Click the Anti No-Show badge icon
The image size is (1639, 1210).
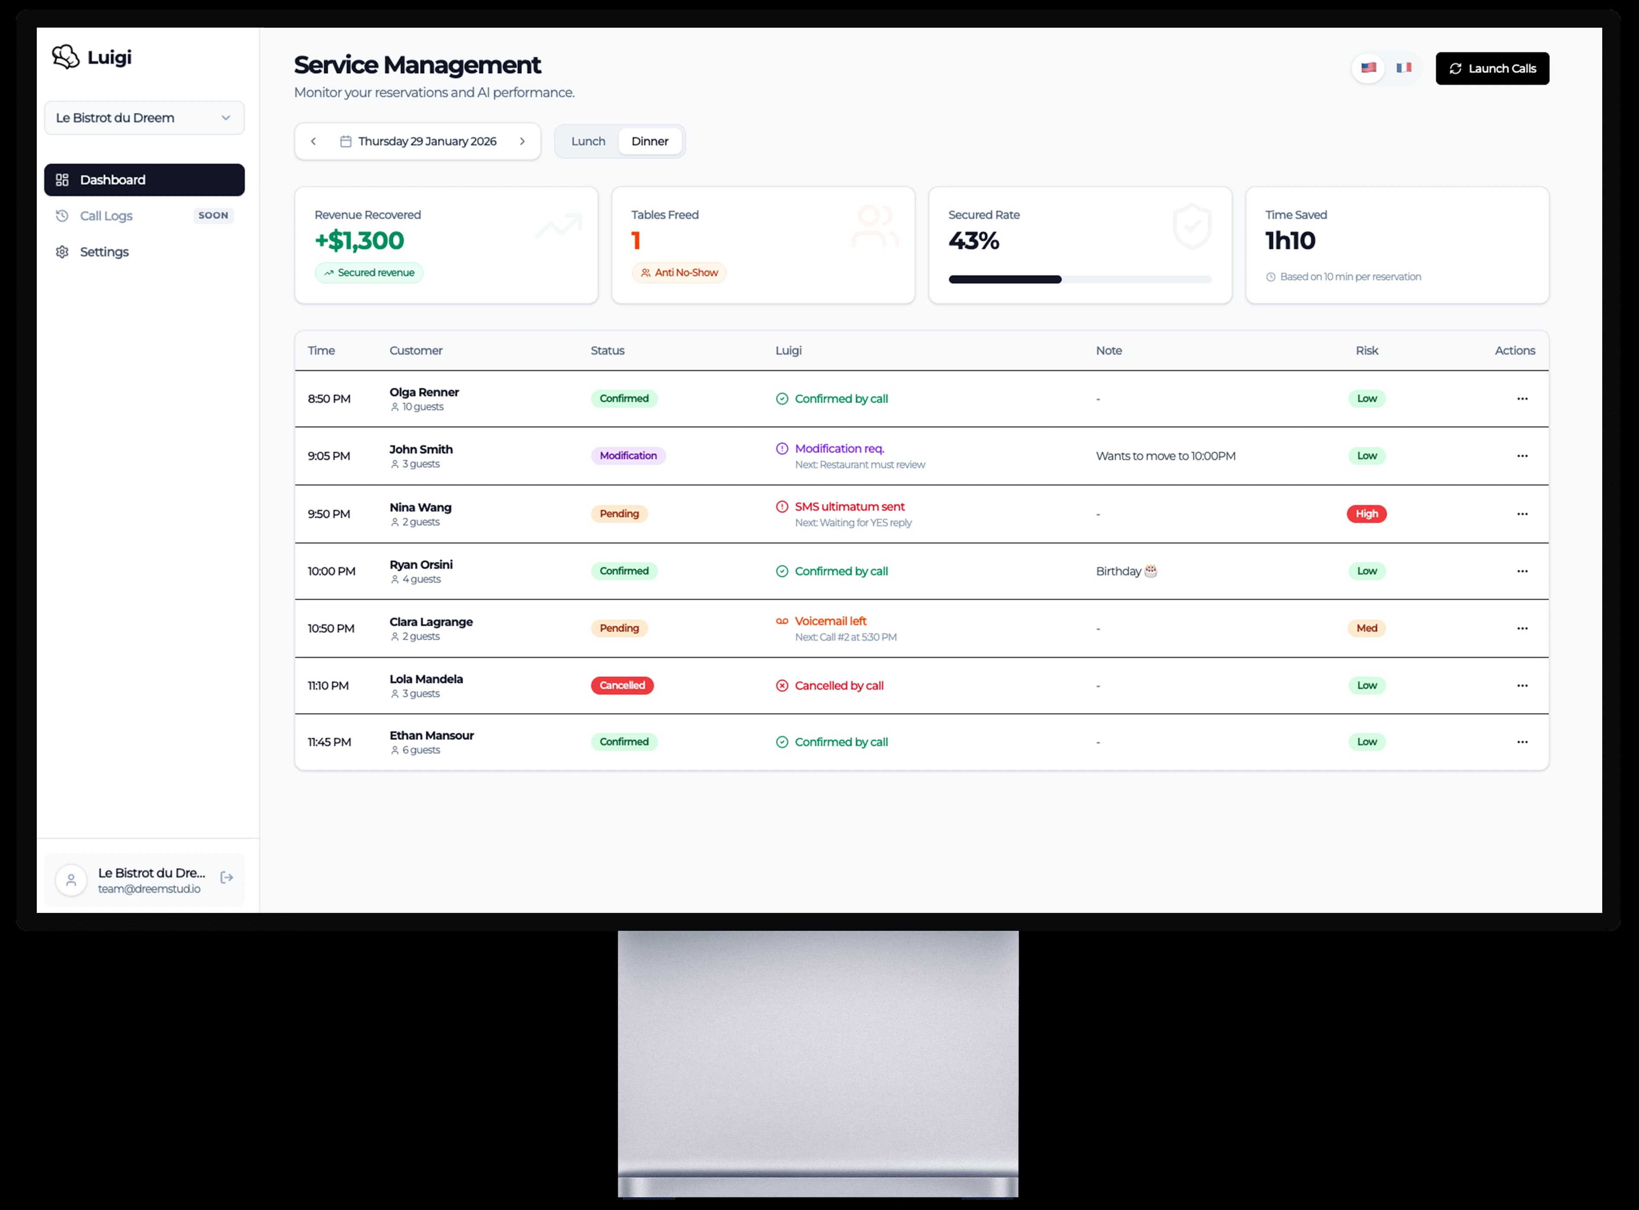point(645,272)
